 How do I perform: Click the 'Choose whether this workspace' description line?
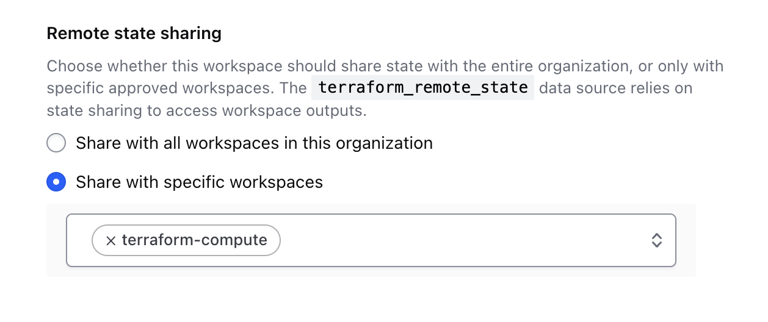point(385,66)
